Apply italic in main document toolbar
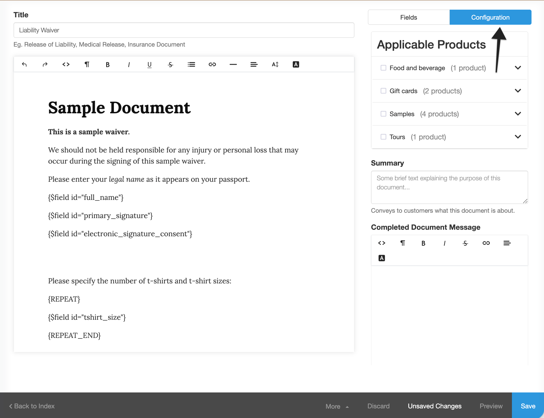Screen dimensions: 544x418 [x=129, y=64]
